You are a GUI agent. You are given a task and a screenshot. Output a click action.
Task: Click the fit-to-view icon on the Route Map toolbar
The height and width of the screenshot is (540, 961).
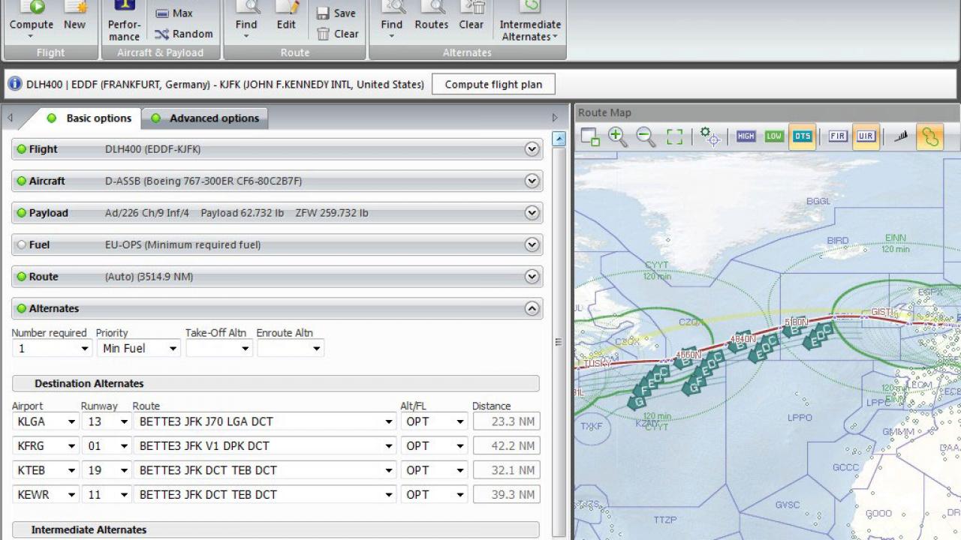[x=674, y=137]
